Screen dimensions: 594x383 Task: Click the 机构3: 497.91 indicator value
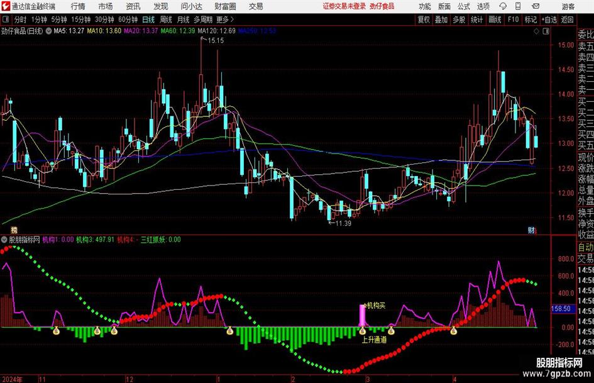tap(95, 240)
